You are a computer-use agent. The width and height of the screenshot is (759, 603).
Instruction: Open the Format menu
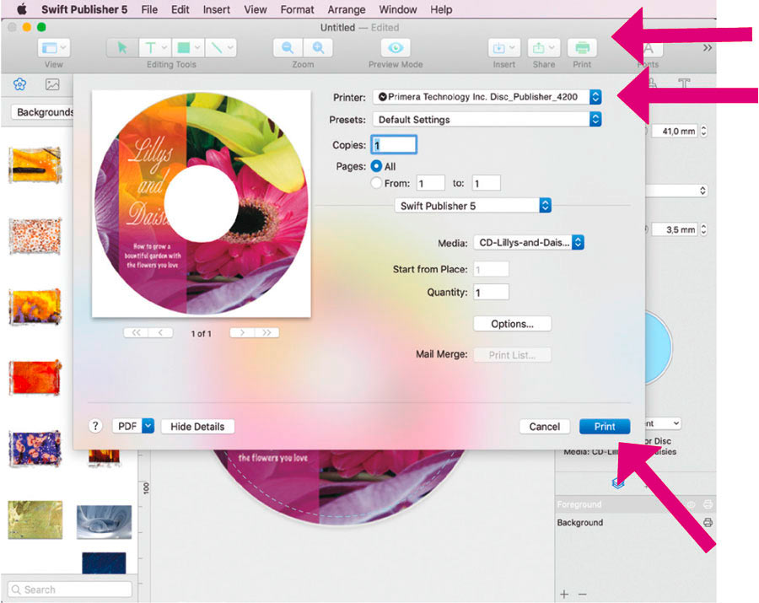coord(297,9)
